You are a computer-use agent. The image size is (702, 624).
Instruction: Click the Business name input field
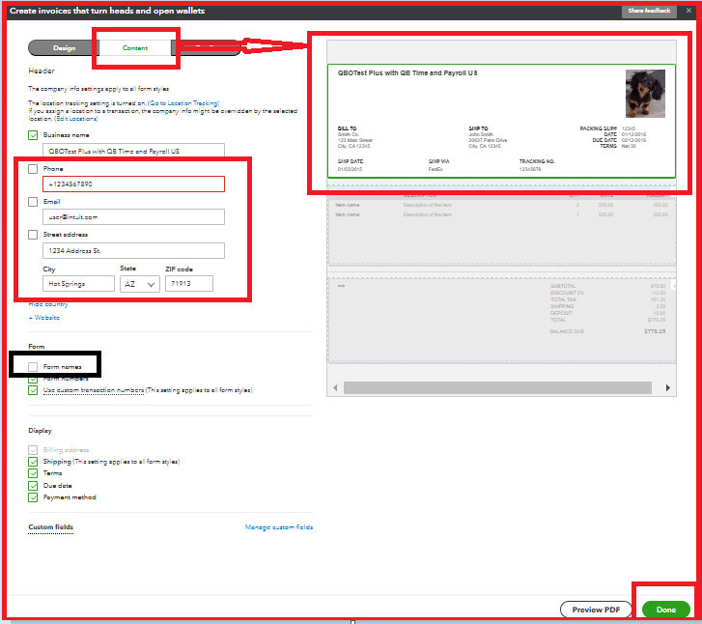pos(133,151)
